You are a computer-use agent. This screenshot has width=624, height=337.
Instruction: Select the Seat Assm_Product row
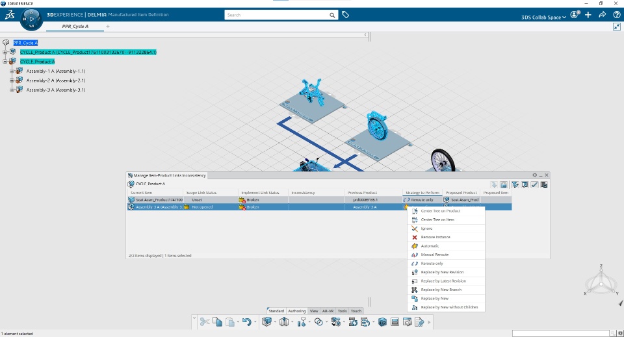coord(319,200)
